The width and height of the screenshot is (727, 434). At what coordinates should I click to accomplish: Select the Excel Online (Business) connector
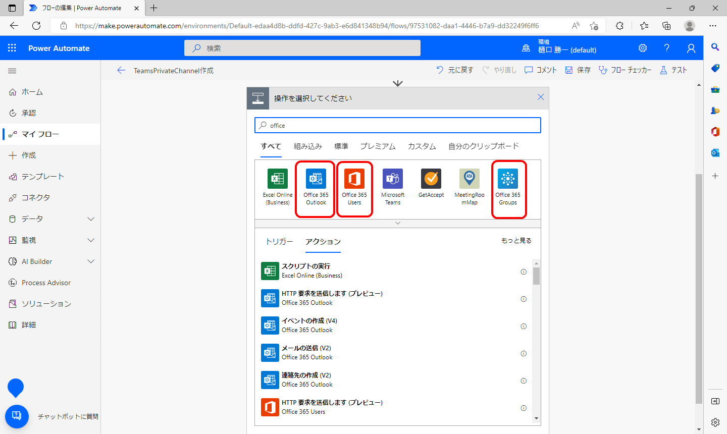tap(278, 187)
